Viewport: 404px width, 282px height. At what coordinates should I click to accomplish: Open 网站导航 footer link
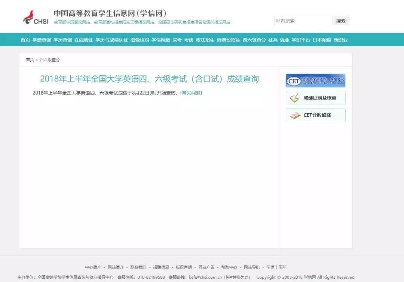(x=252, y=267)
